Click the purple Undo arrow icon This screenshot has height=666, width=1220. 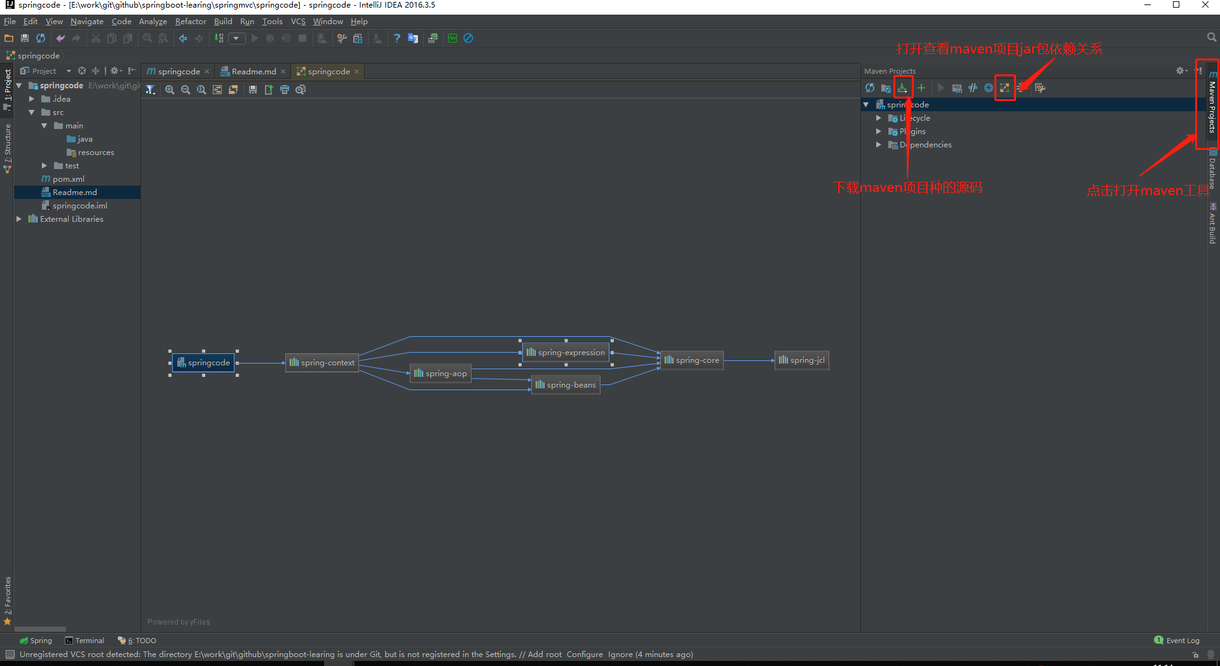click(x=60, y=38)
